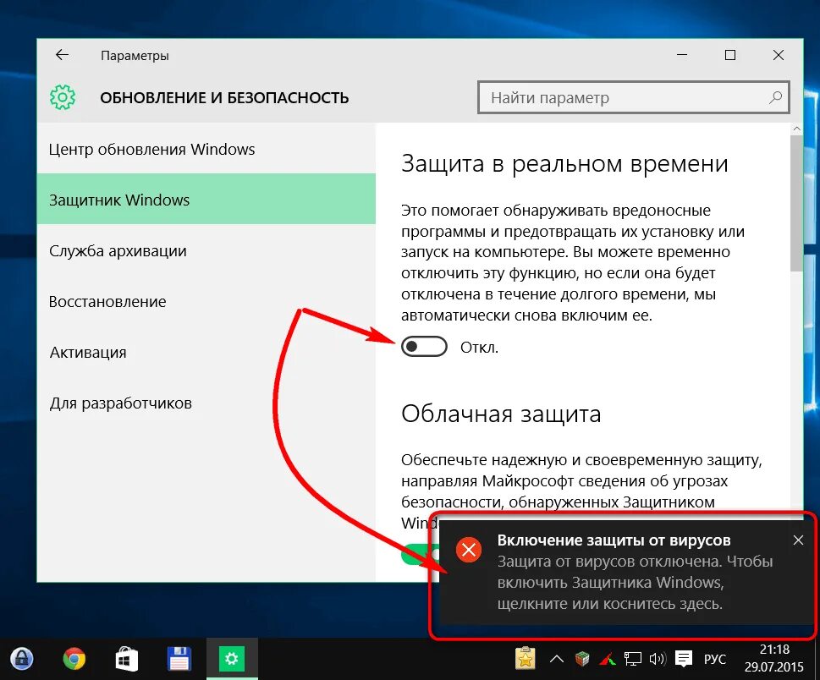This screenshot has height=680, width=820.
Task: Open Центр обновления Windows section
Action: pos(206,150)
